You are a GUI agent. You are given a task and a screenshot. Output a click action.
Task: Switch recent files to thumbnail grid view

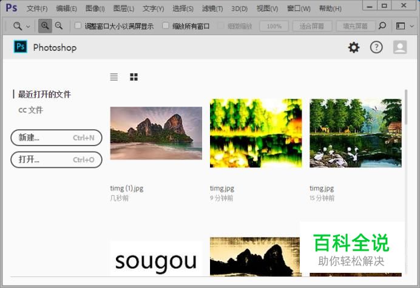[134, 77]
